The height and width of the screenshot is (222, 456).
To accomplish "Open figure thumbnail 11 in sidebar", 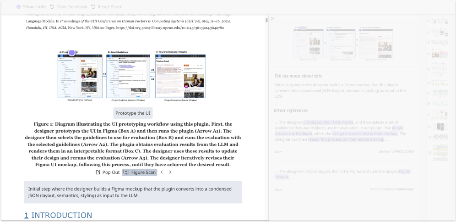I will click(440, 137).
